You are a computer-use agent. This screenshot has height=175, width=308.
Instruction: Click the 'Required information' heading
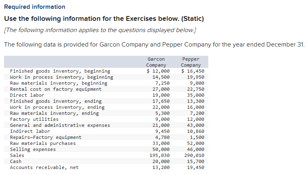click(34, 7)
